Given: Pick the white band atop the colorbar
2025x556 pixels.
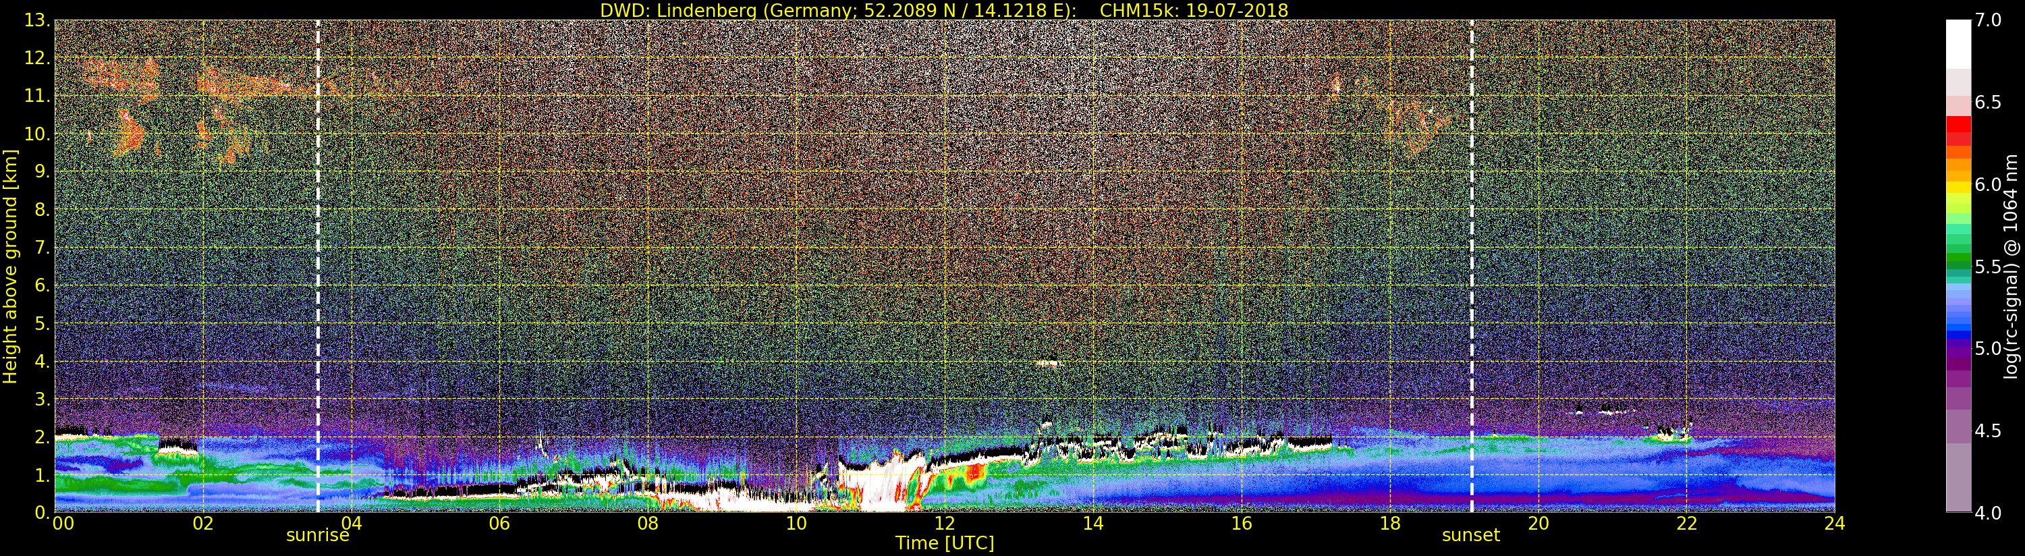Looking at the screenshot, I should [1958, 44].
